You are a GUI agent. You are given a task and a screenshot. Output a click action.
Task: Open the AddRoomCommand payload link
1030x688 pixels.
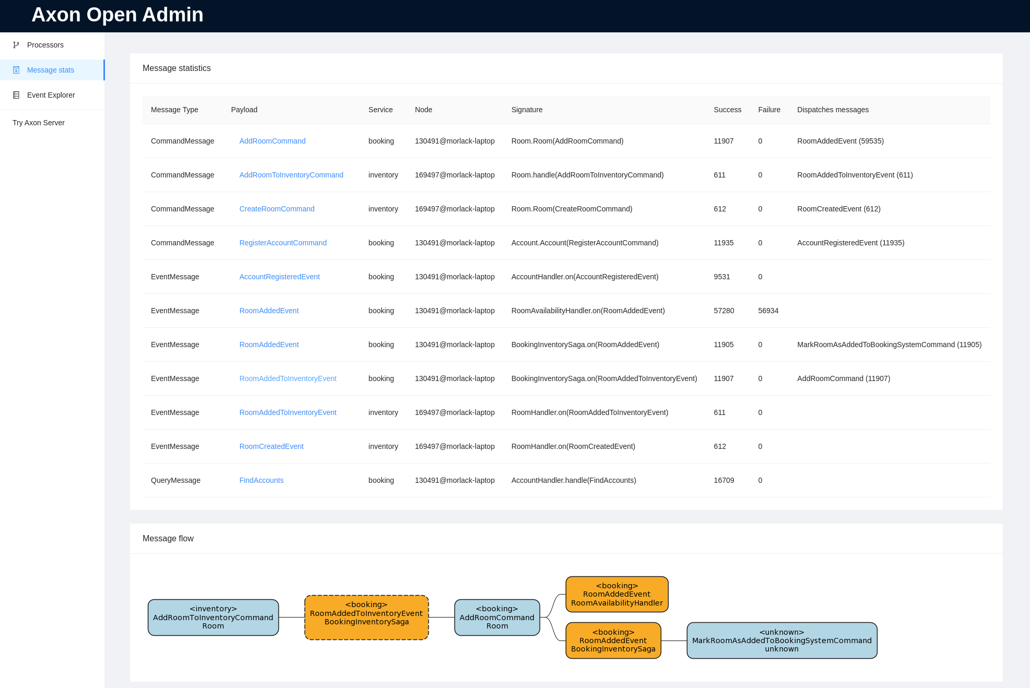pos(272,141)
